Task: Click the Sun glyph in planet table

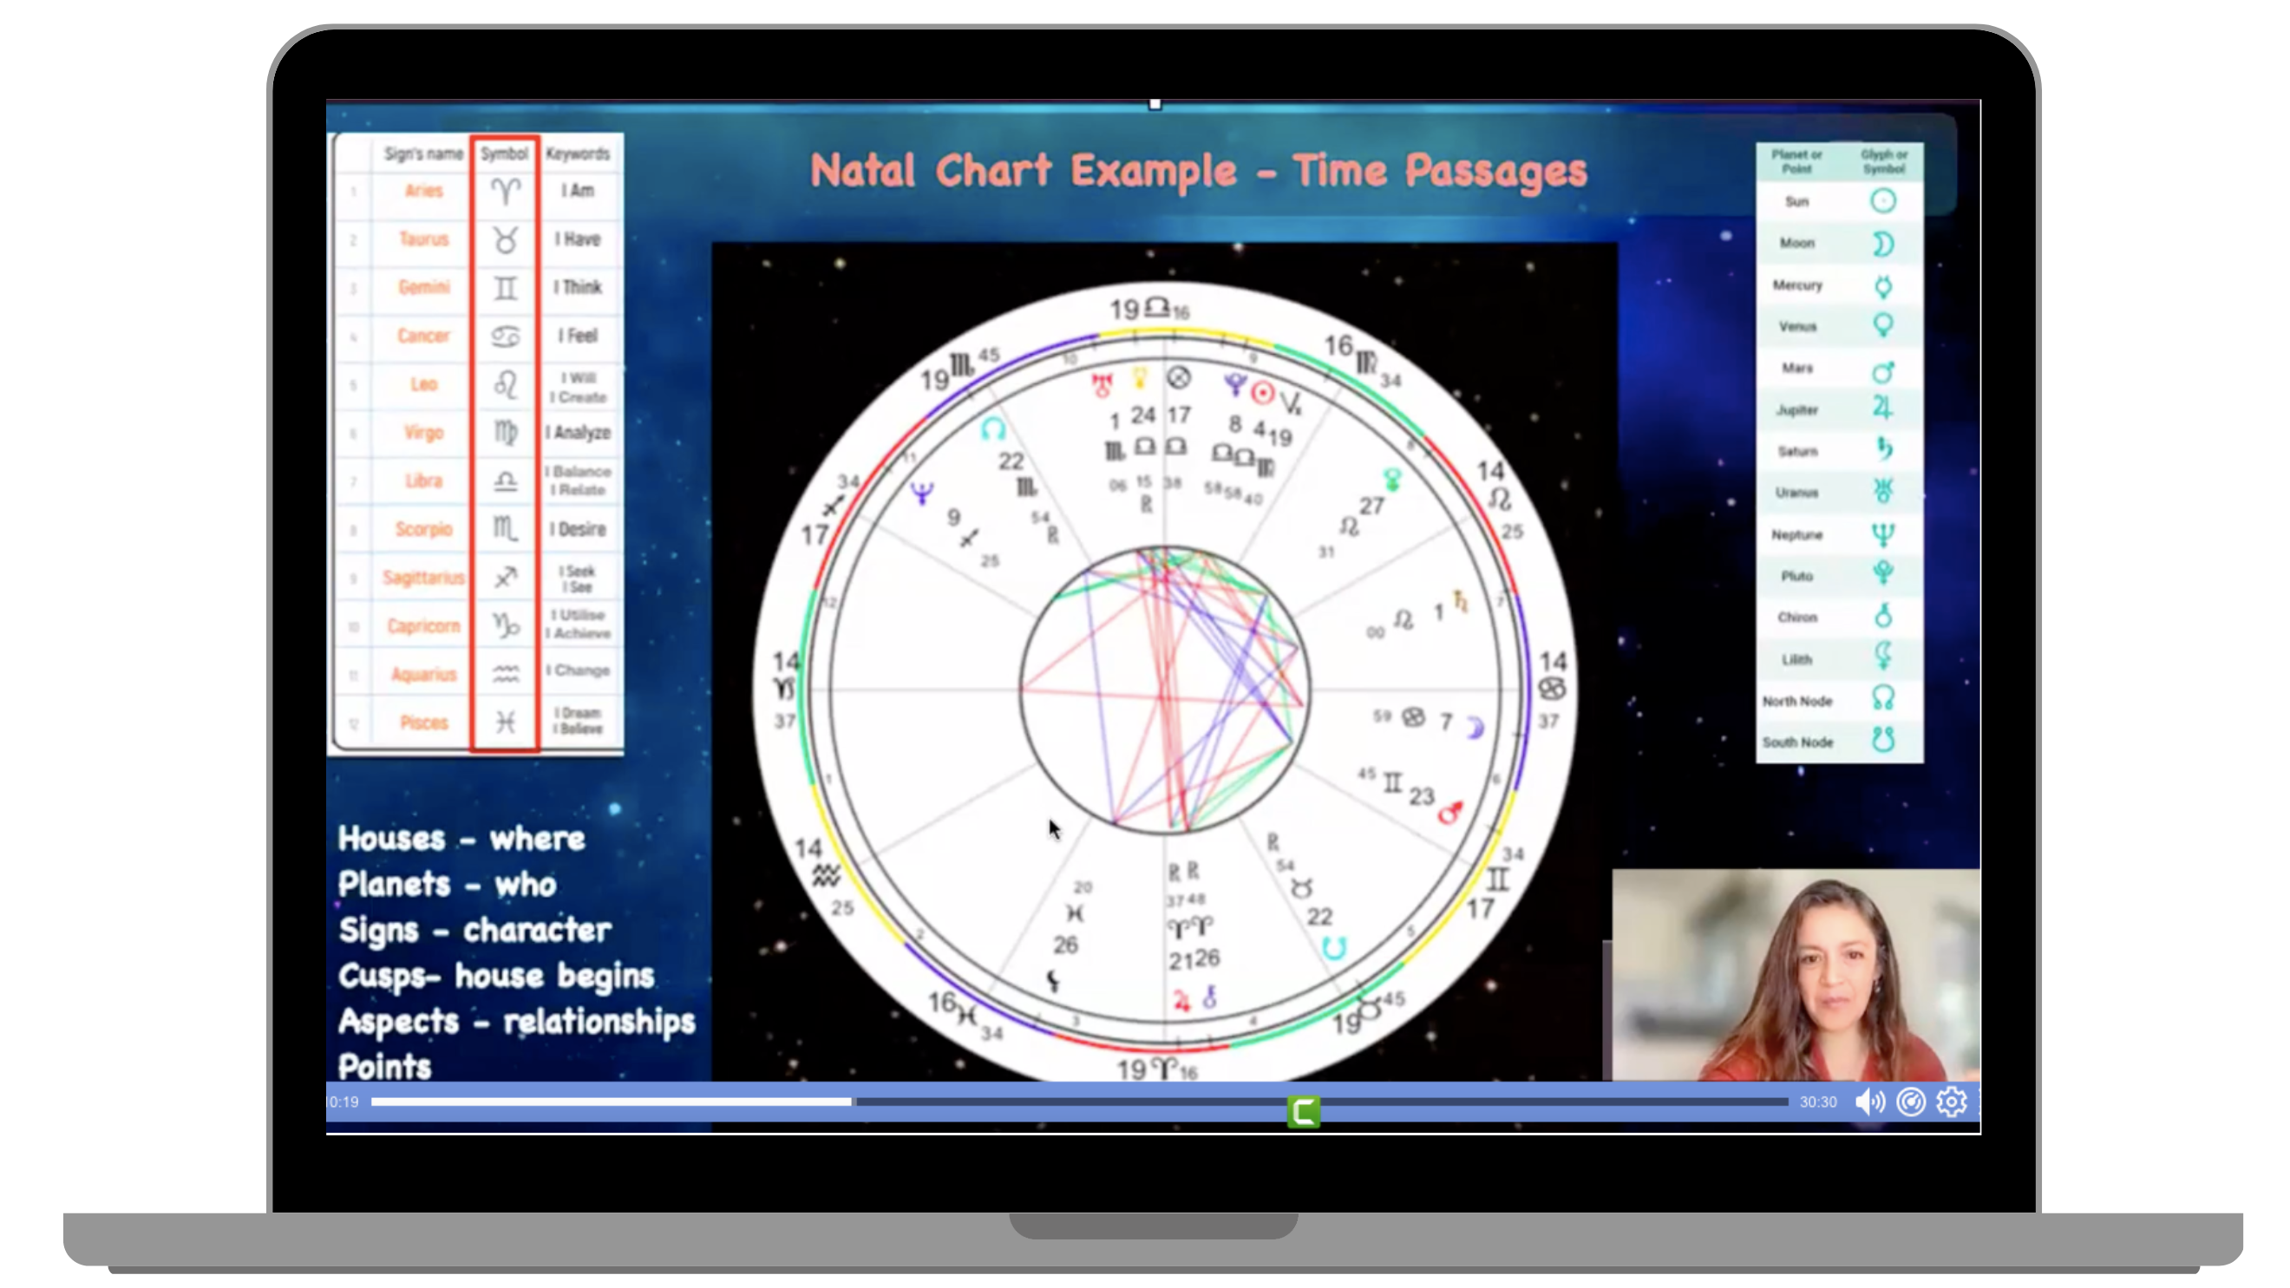Action: click(1882, 201)
